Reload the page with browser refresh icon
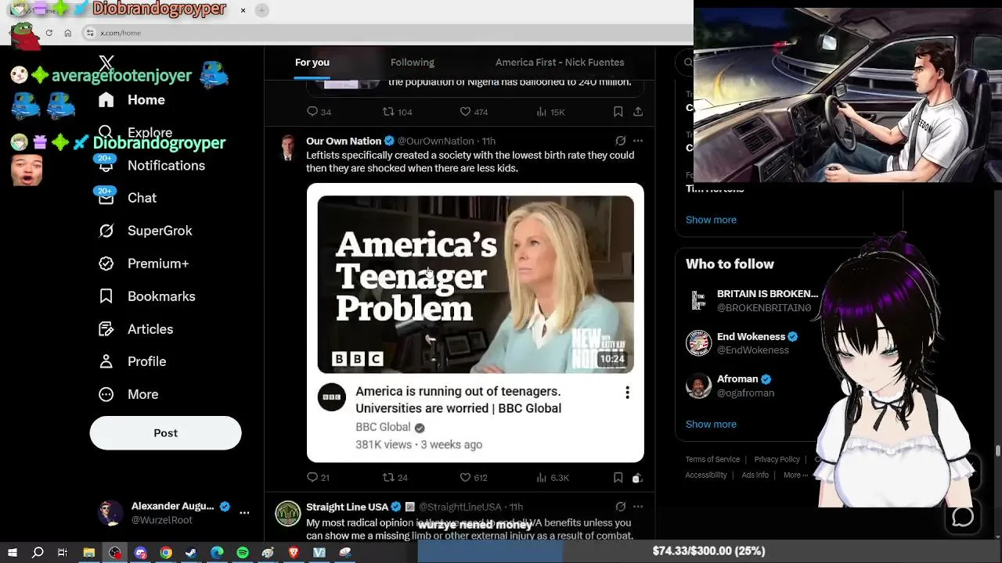 click(49, 33)
